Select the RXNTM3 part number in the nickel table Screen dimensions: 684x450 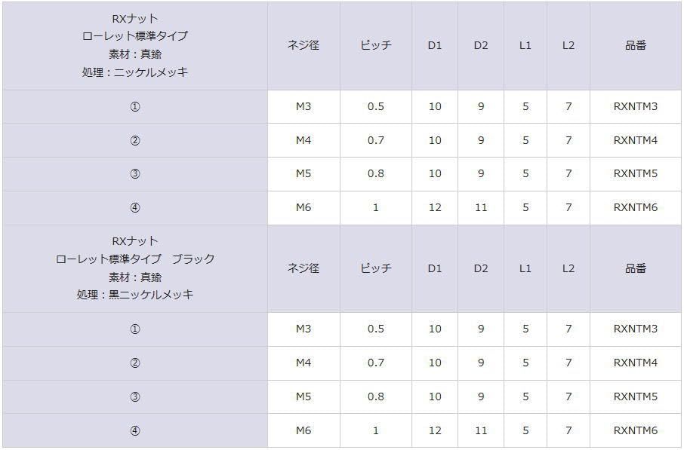(635, 106)
